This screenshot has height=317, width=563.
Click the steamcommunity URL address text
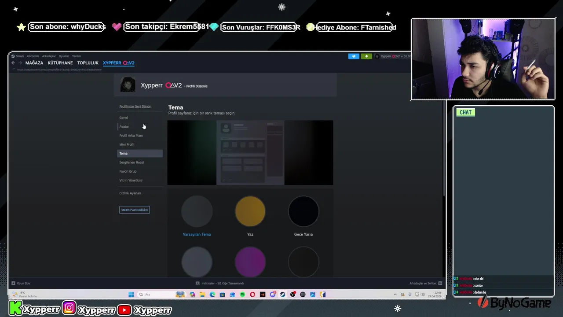click(x=59, y=70)
